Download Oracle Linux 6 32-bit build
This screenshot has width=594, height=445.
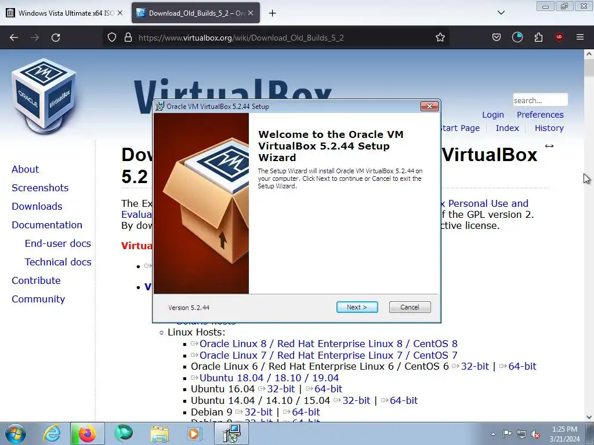click(475, 366)
